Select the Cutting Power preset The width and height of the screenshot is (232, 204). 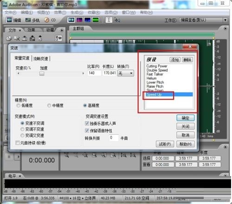(157, 66)
